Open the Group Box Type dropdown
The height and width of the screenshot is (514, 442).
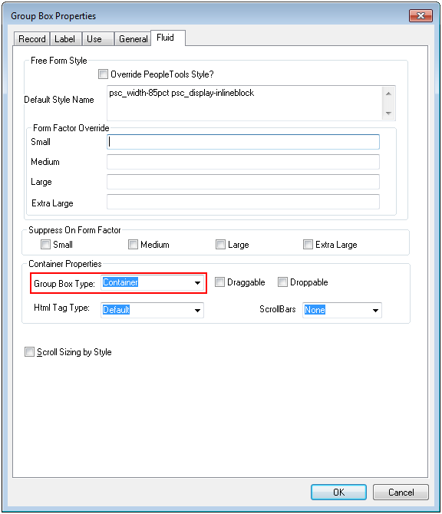(197, 283)
